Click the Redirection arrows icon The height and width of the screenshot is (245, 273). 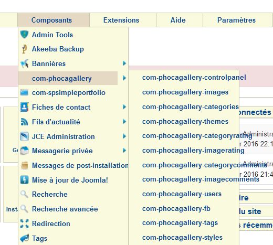(24, 223)
